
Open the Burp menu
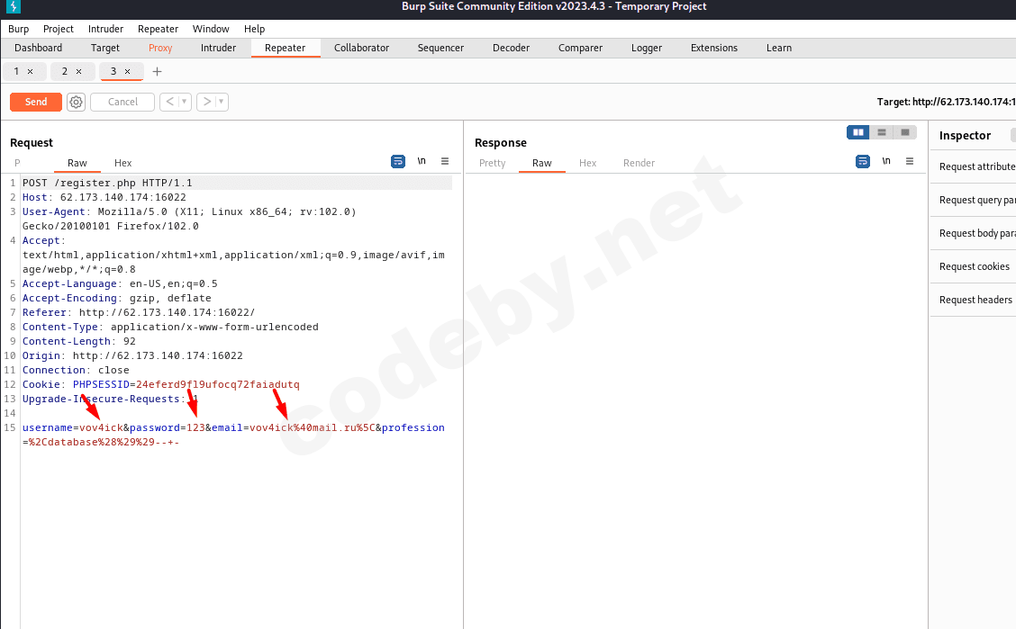coord(18,29)
